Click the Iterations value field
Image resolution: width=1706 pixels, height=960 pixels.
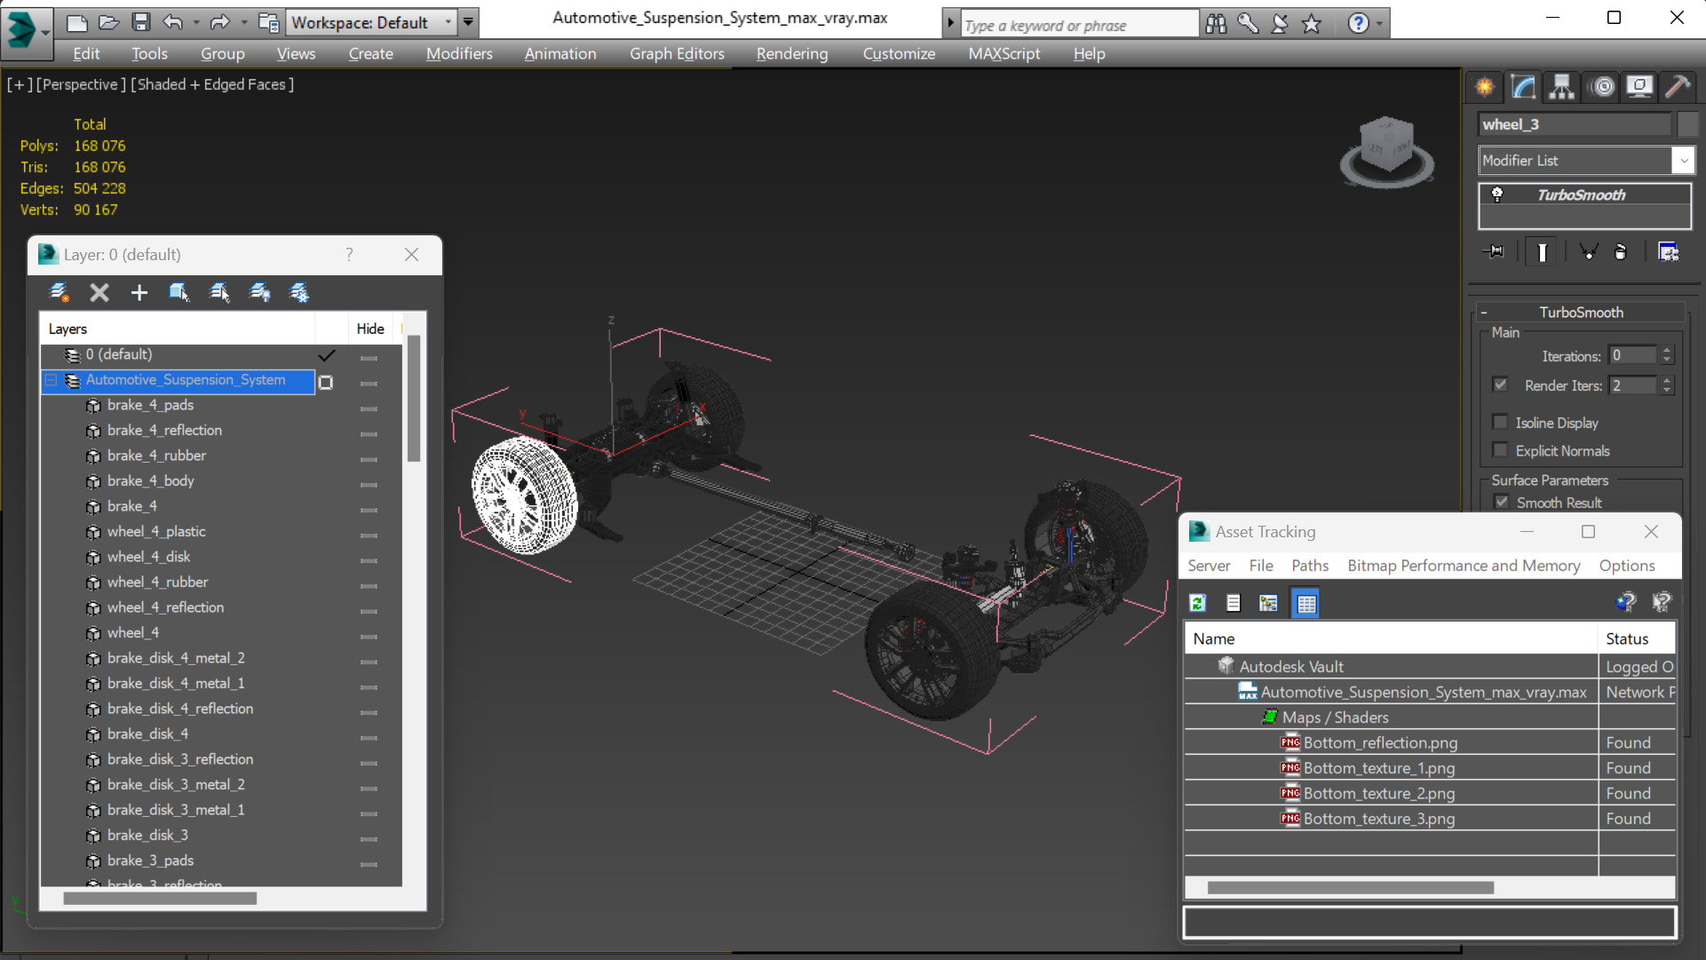click(x=1632, y=355)
